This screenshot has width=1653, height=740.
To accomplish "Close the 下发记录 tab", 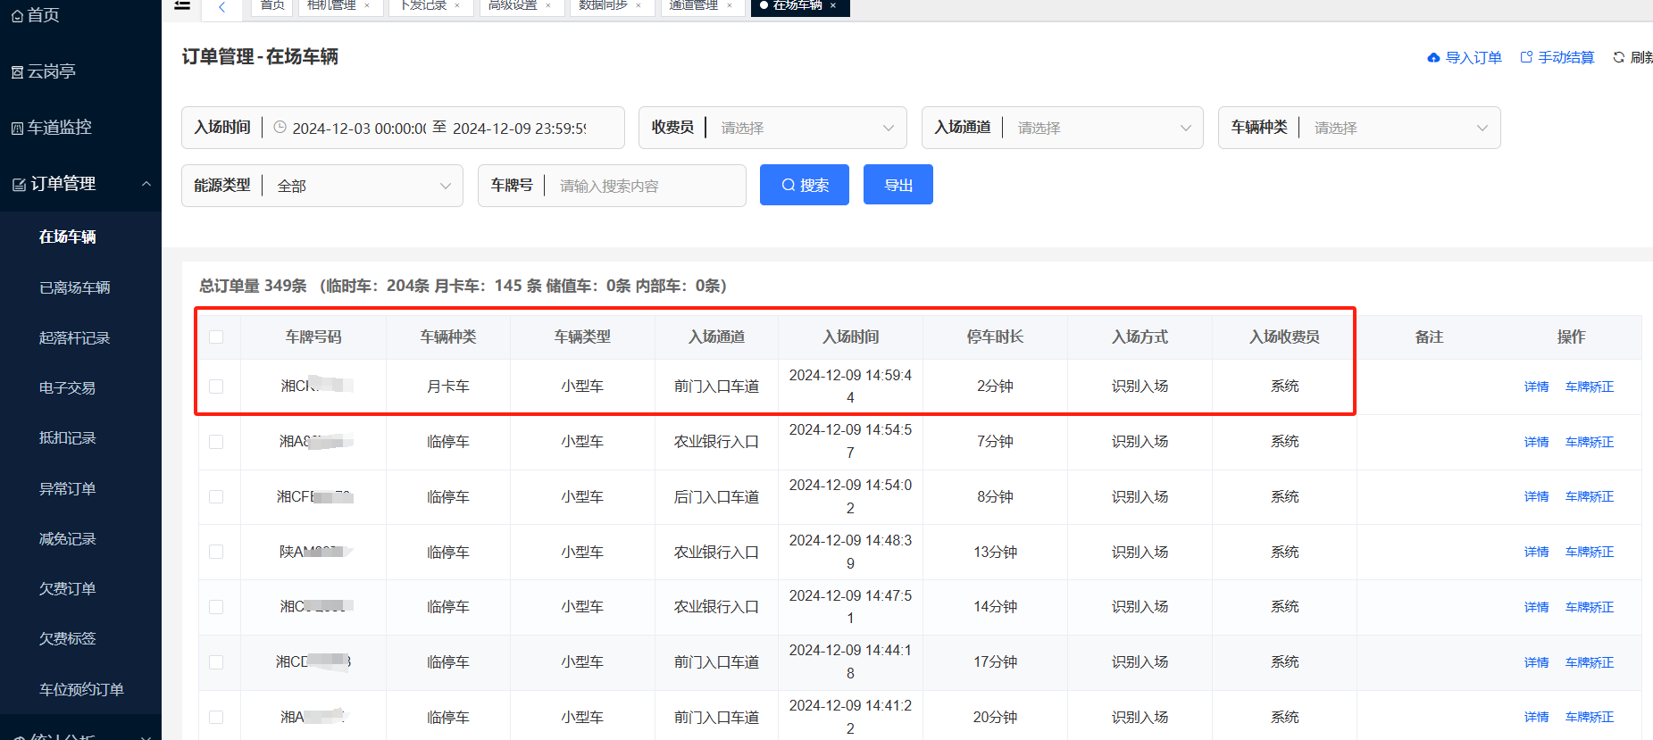I will [457, 5].
